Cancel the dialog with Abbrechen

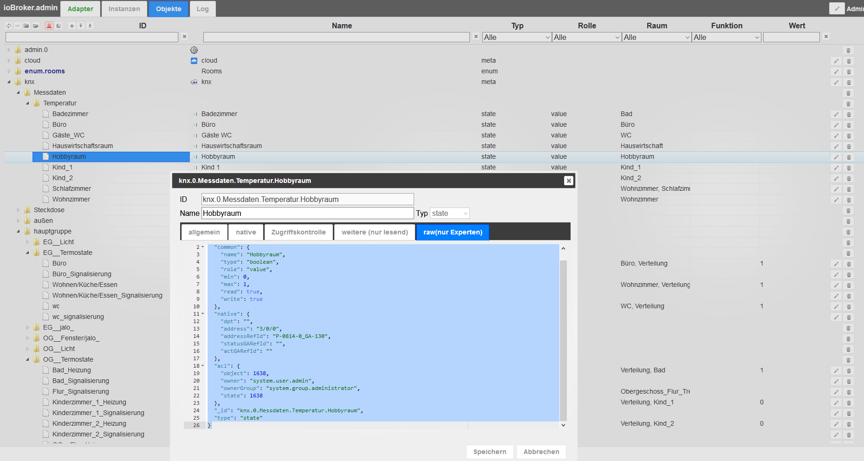click(541, 452)
